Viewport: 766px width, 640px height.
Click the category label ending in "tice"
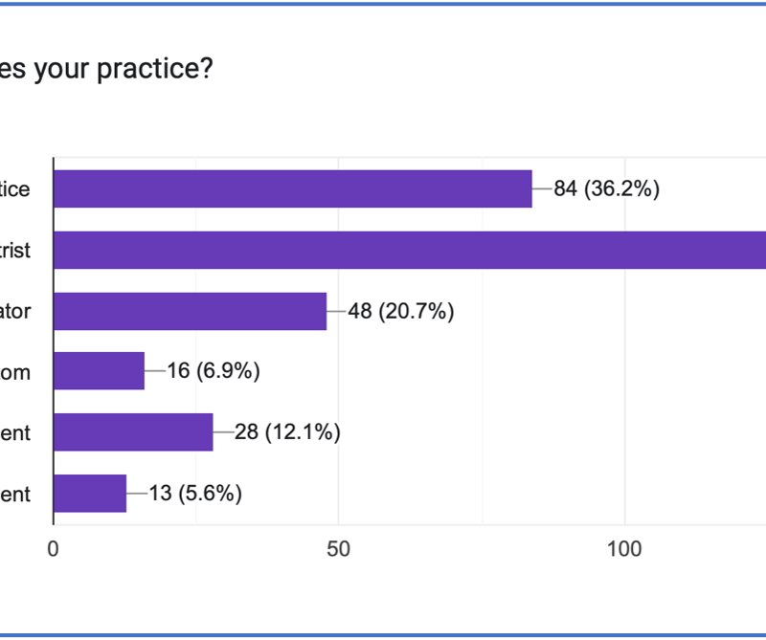point(15,189)
